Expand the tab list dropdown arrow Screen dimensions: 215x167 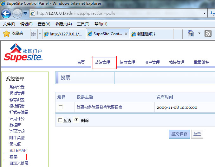(40, 34)
